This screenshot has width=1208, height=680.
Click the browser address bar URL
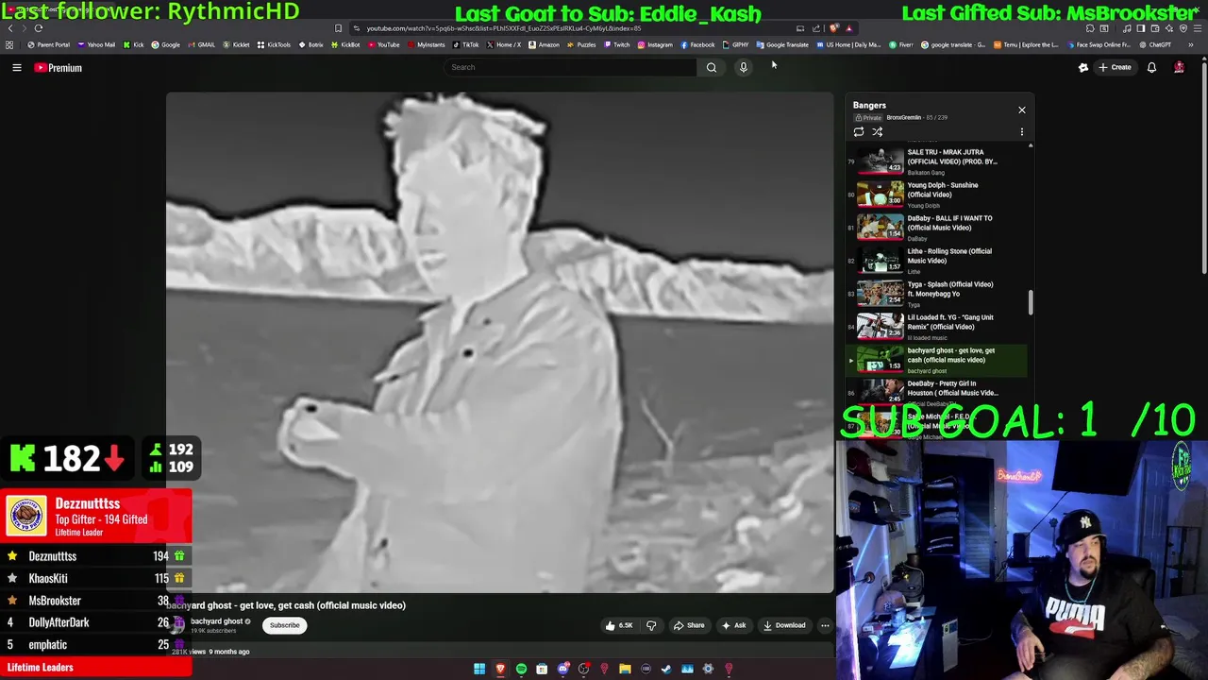[x=504, y=28]
